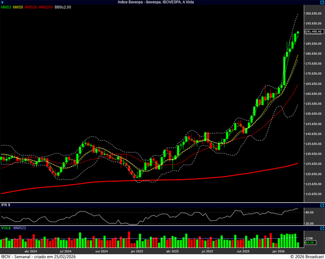The width and height of the screenshot is (325, 259).
Task: Click the VOL$ volume indicator label
Action: 6,228
